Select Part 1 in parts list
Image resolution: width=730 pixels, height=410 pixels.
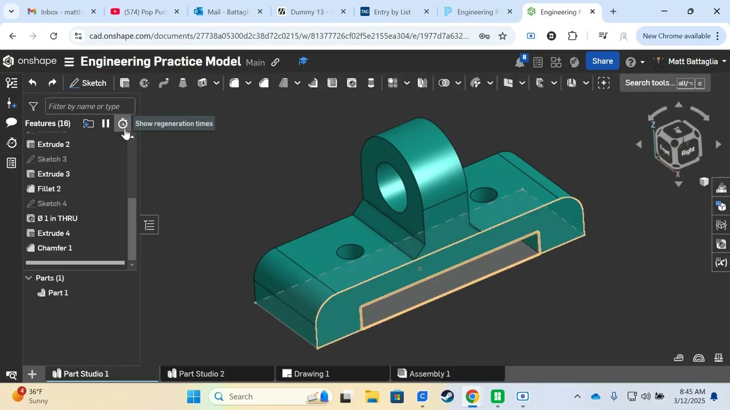(x=58, y=293)
